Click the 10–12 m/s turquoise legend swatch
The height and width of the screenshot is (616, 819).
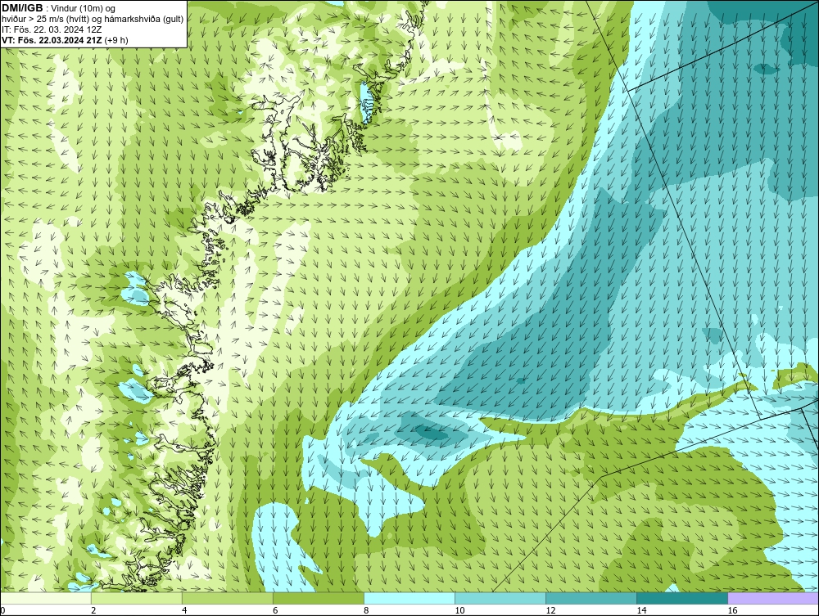500,598
